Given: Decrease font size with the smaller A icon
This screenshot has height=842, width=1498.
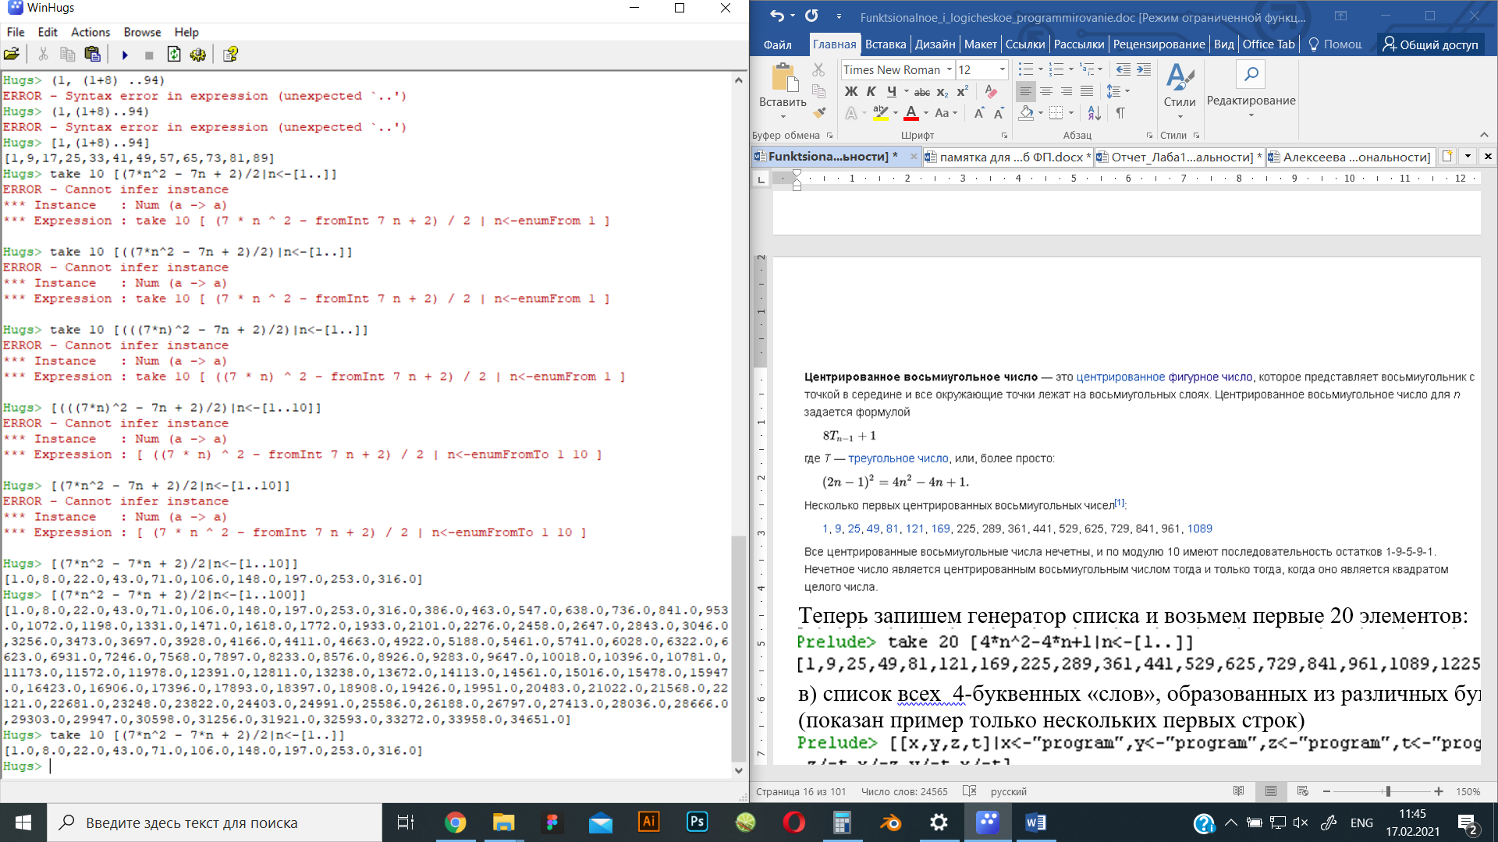Looking at the screenshot, I should click(999, 114).
